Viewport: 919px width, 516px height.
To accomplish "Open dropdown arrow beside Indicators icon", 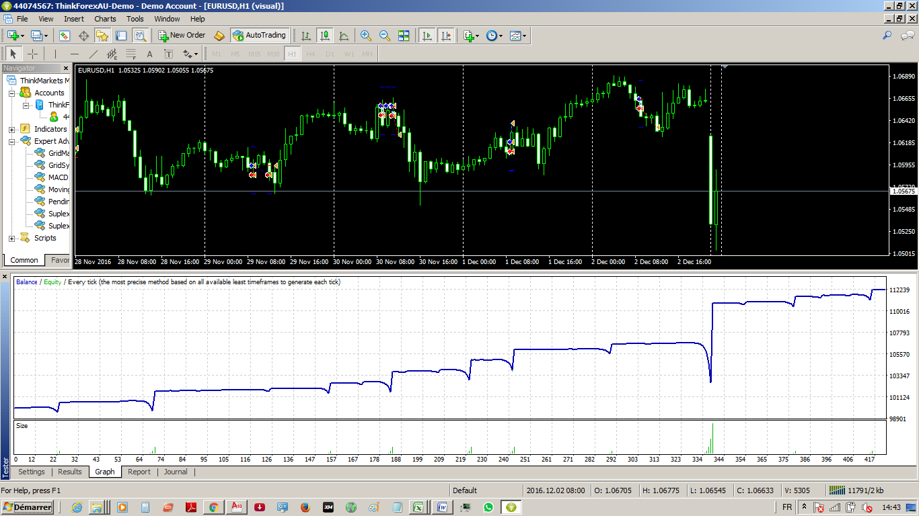I will click(478, 36).
